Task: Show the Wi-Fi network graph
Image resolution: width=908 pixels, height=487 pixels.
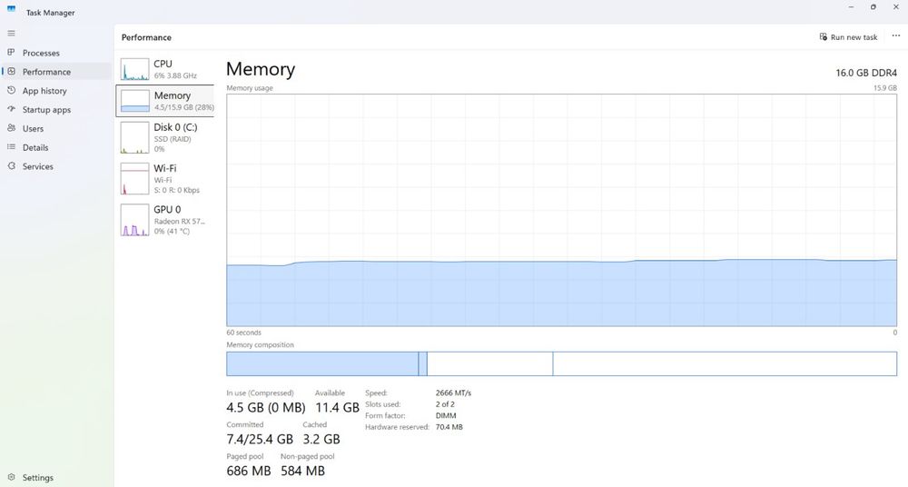Action: tap(165, 179)
